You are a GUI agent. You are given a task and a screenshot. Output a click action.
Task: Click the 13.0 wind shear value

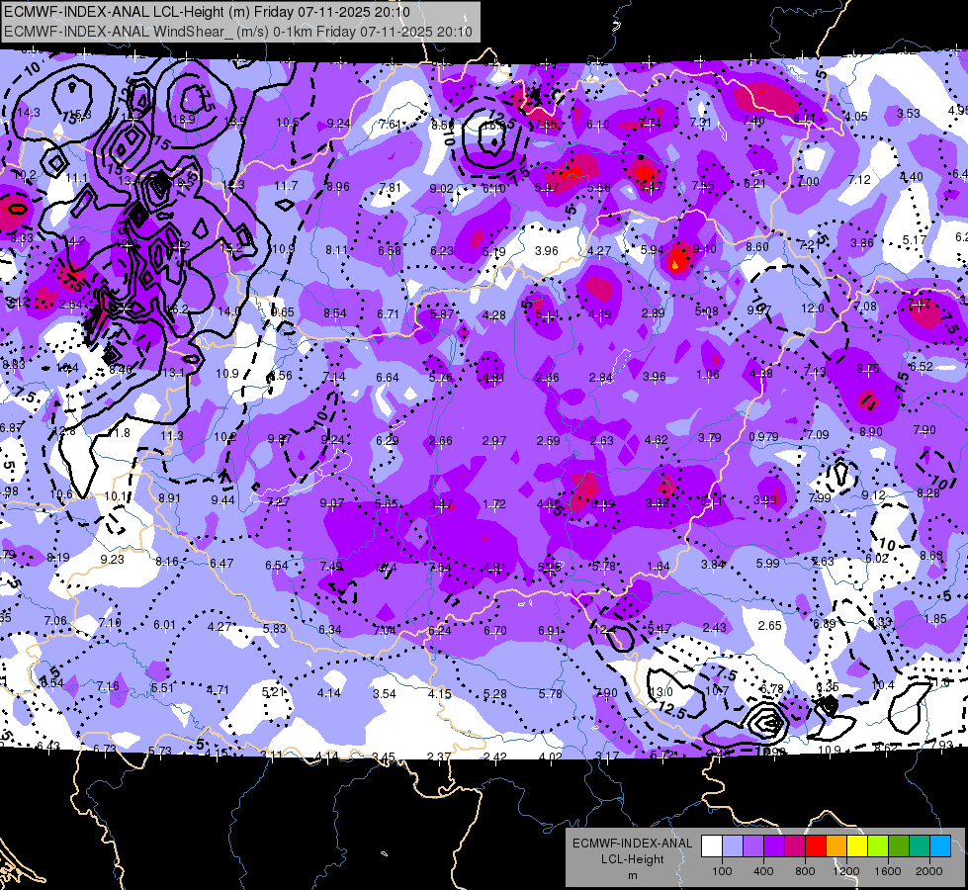click(x=661, y=692)
